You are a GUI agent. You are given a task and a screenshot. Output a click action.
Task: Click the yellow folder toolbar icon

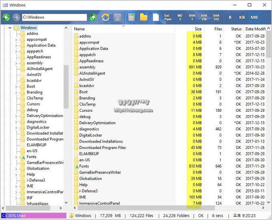coord(144,17)
